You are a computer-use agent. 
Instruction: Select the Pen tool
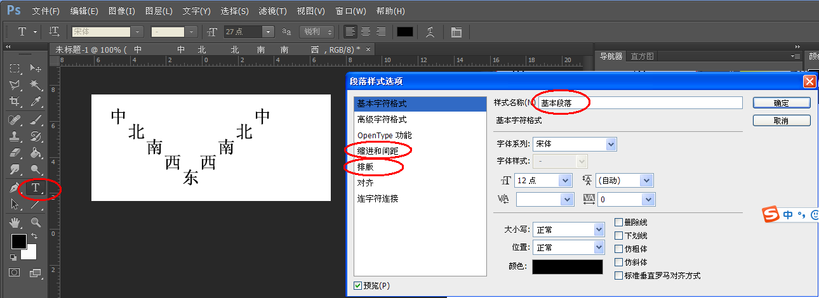15,188
